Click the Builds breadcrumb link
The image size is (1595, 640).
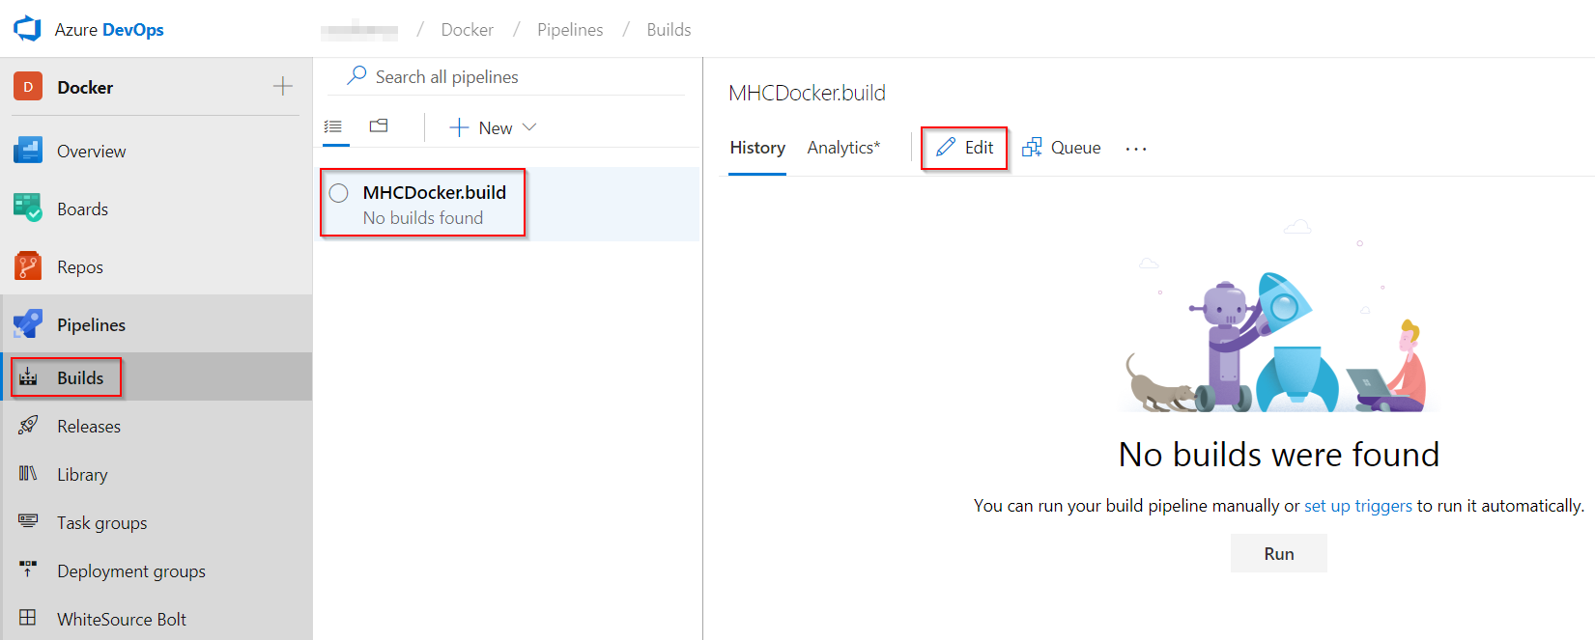click(x=669, y=30)
